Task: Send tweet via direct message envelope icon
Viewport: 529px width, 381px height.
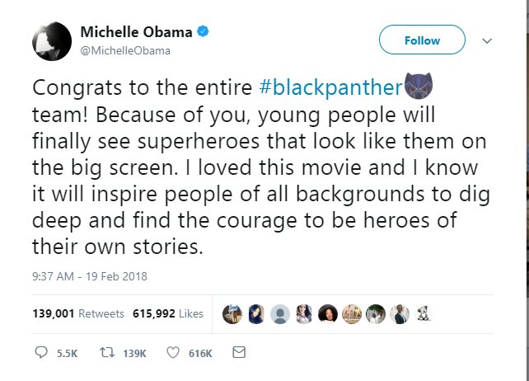Action: 239,353
